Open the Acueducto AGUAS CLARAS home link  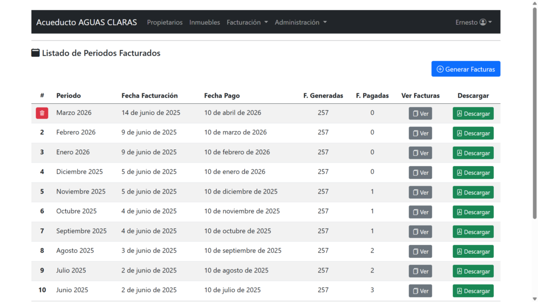[x=87, y=23]
